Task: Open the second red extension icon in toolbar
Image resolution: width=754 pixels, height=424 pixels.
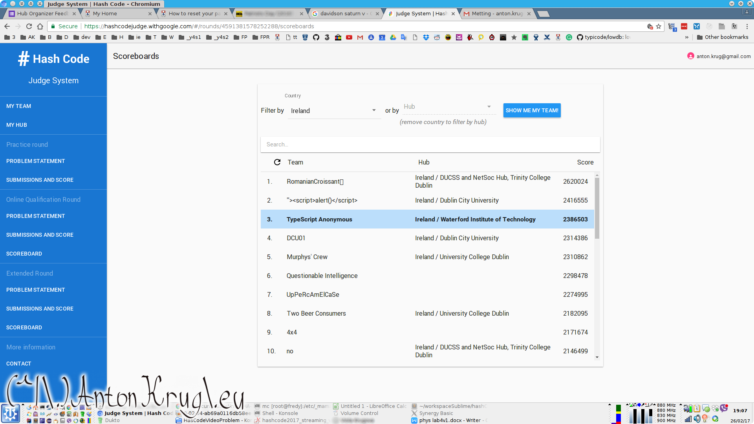Action: (684, 26)
